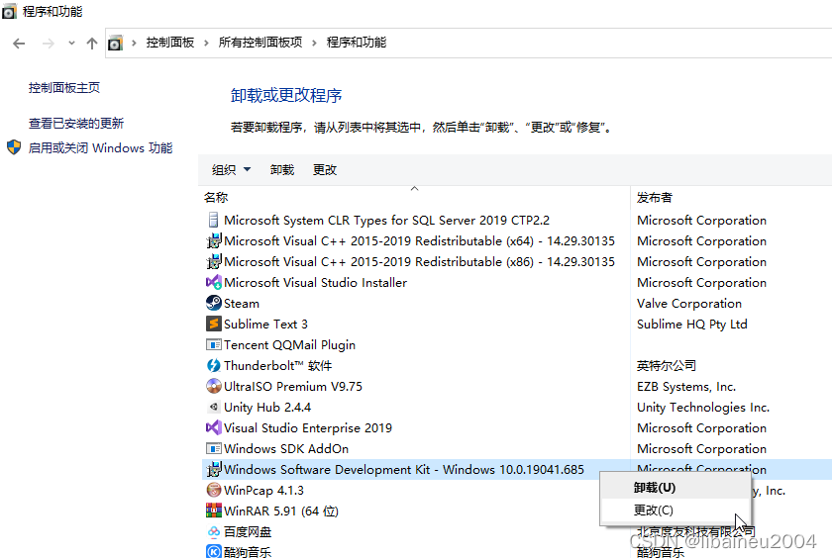
Task: Select Windows Software Development Kit entry name
Action: click(404, 470)
